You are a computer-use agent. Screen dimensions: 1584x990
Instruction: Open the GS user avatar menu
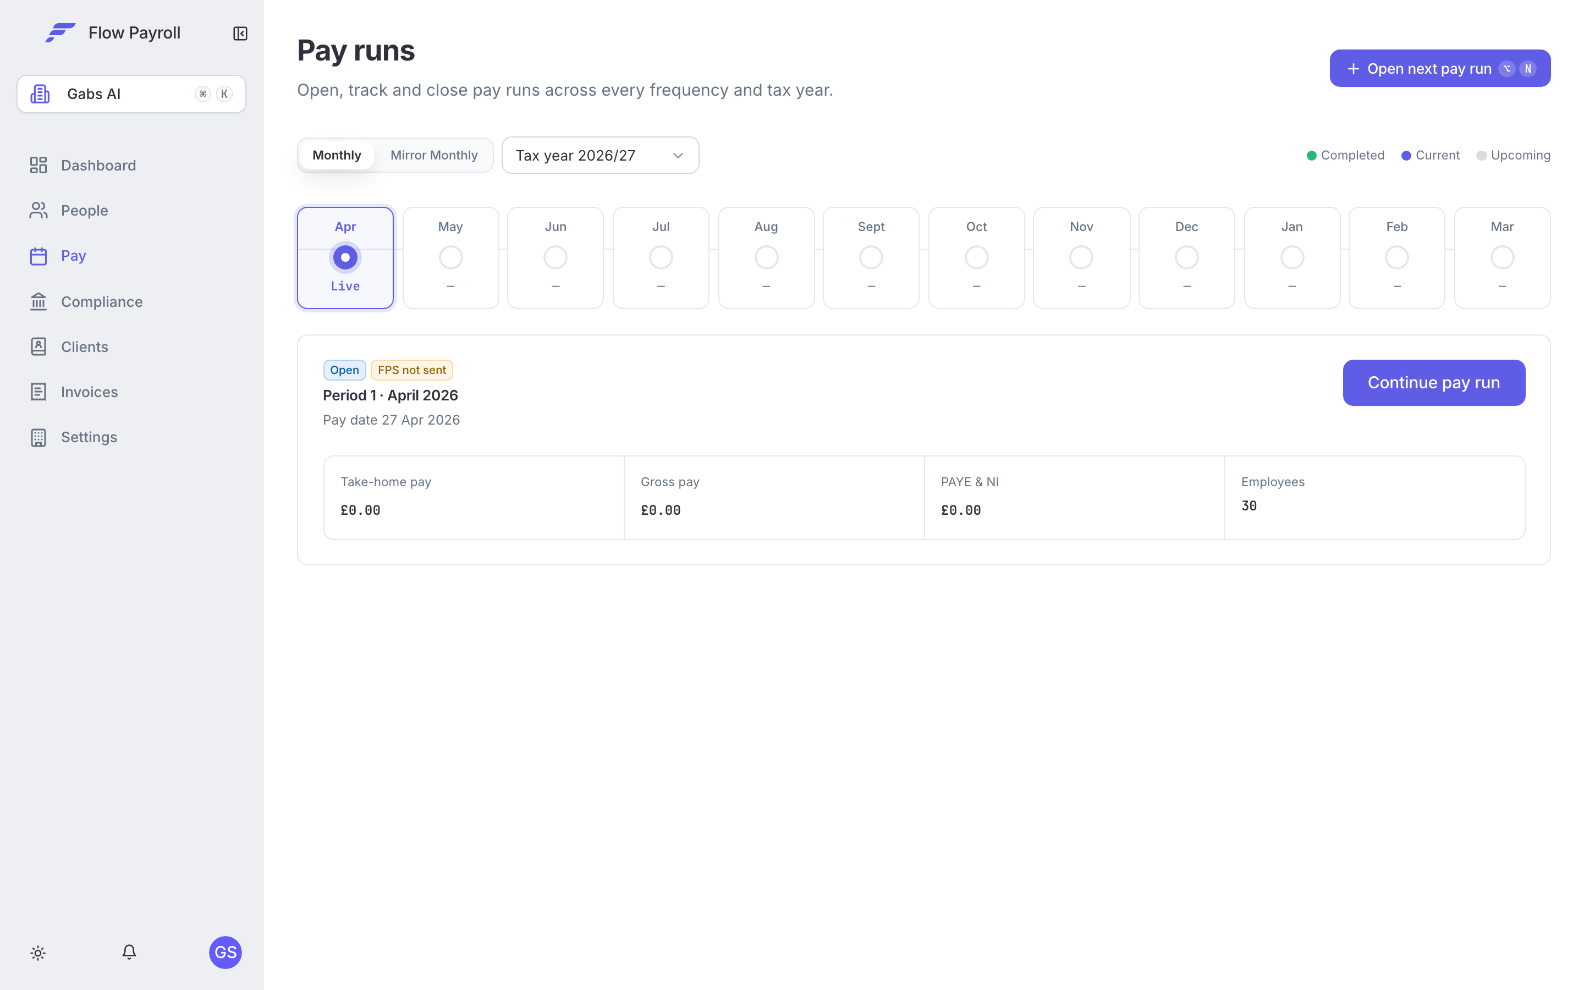[x=225, y=952]
